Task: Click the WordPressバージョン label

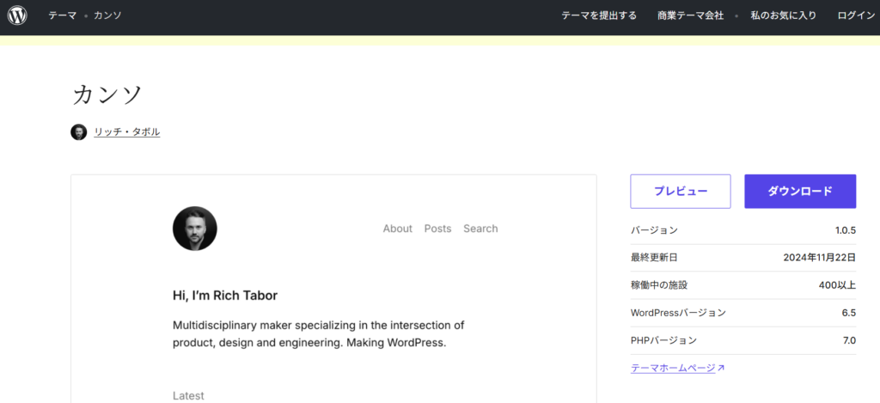Action: (x=678, y=313)
